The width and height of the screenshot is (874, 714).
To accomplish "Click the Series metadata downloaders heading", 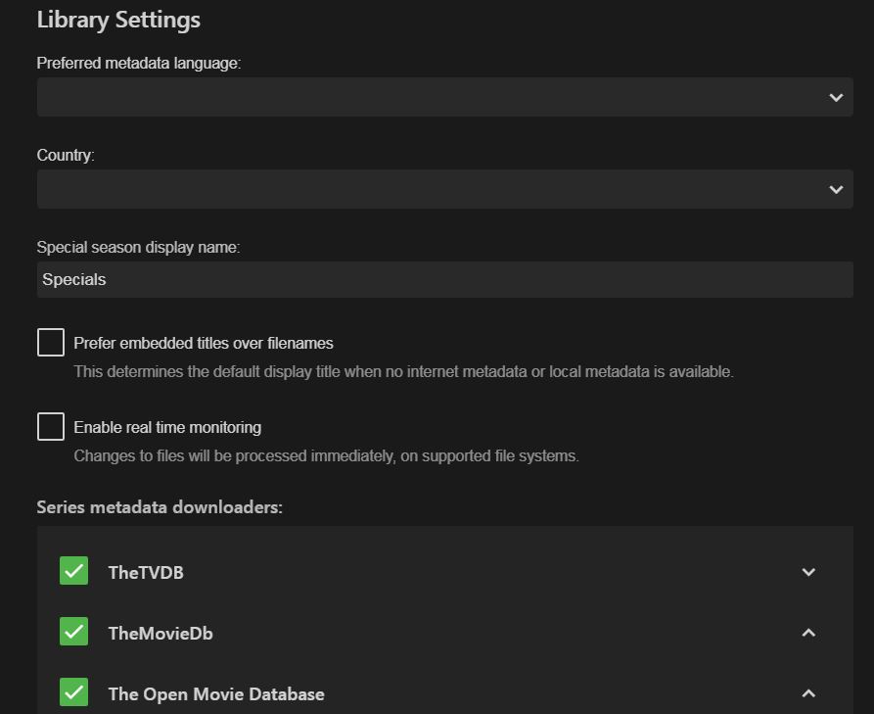I will (x=160, y=507).
